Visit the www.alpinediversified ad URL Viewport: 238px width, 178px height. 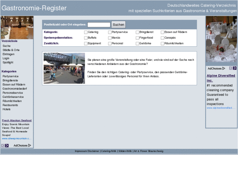pos(221,108)
